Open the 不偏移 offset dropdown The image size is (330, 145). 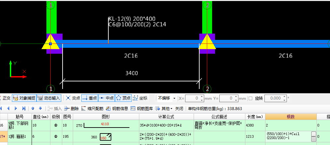coord(174,98)
